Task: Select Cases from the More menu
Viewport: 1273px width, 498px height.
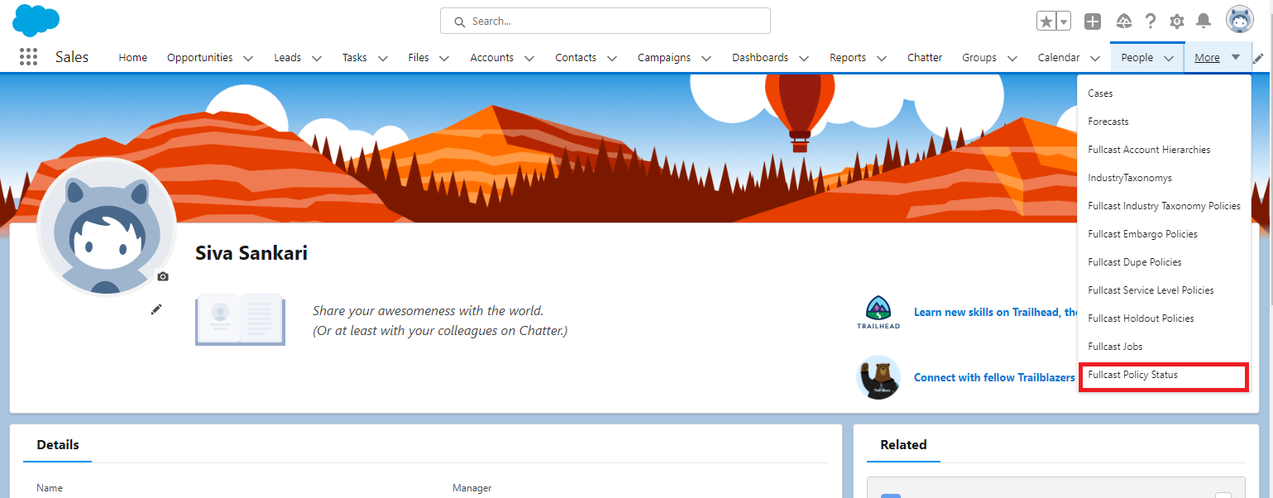Action: 1165,93
